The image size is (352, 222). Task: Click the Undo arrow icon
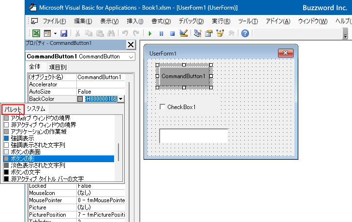click(125, 33)
